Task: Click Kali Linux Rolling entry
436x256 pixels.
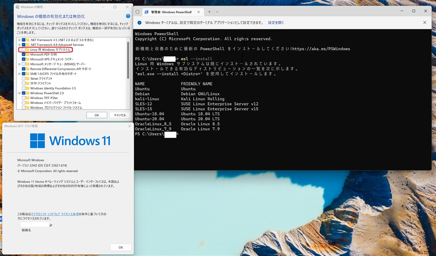Action: click(202, 99)
